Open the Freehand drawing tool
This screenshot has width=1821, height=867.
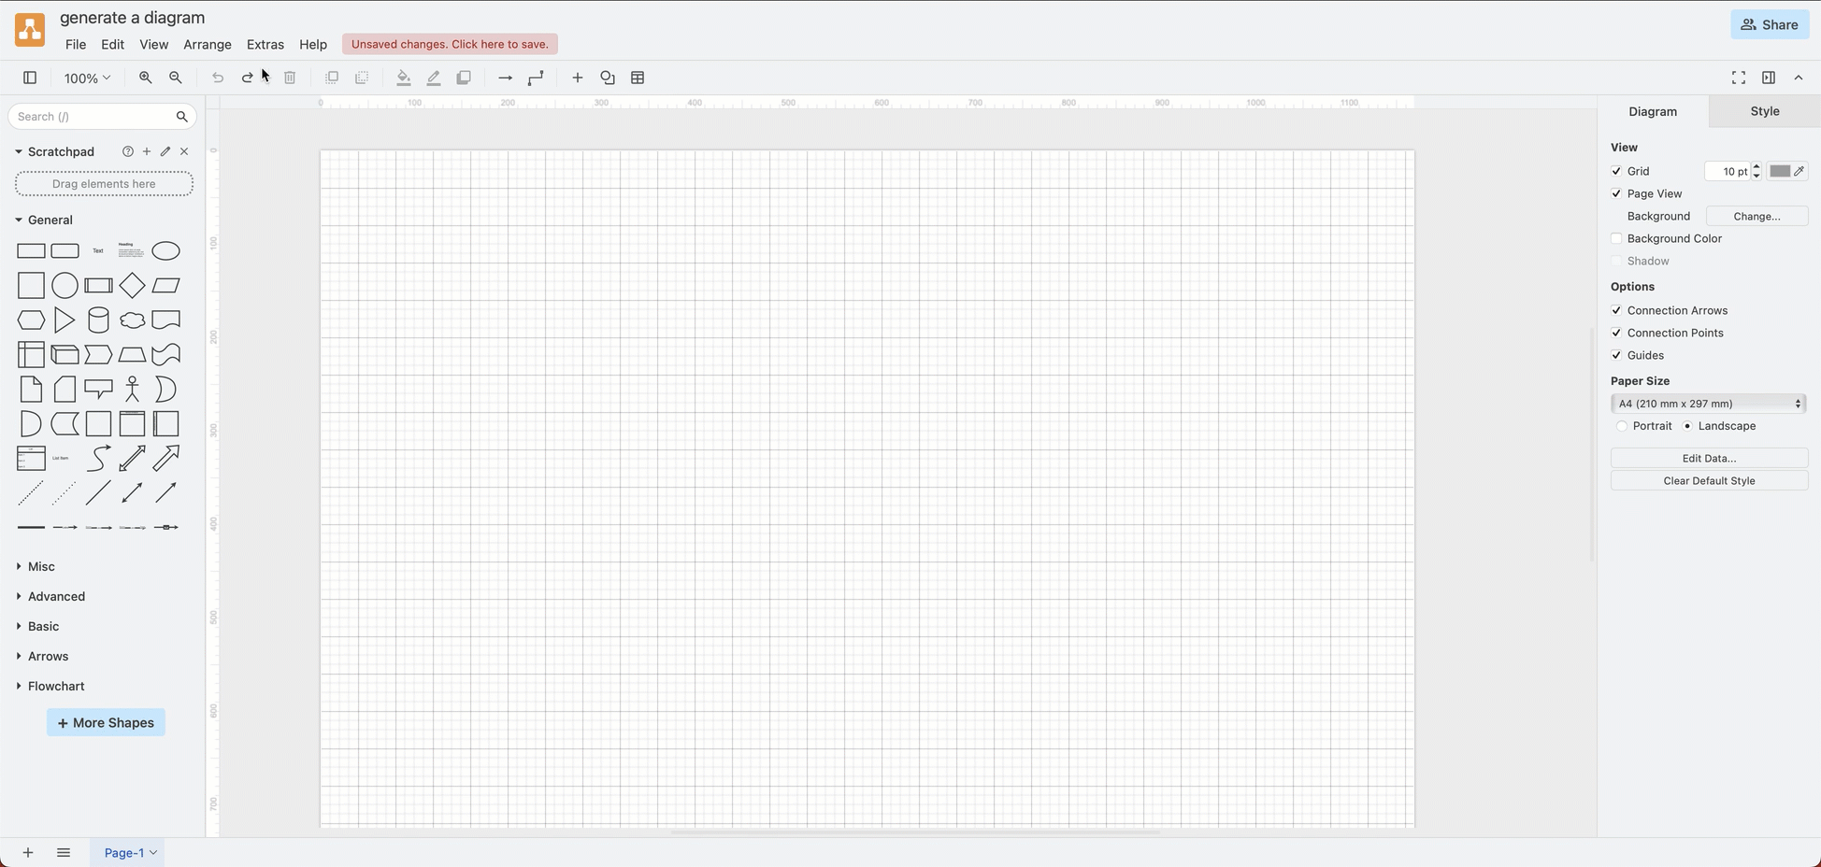pyautogui.click(x=607, y=78)
